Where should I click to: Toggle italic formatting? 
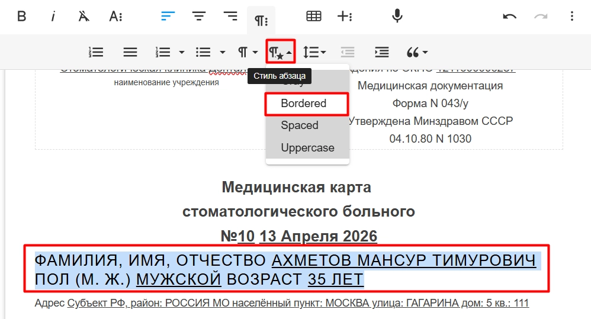tap(53, 17)
